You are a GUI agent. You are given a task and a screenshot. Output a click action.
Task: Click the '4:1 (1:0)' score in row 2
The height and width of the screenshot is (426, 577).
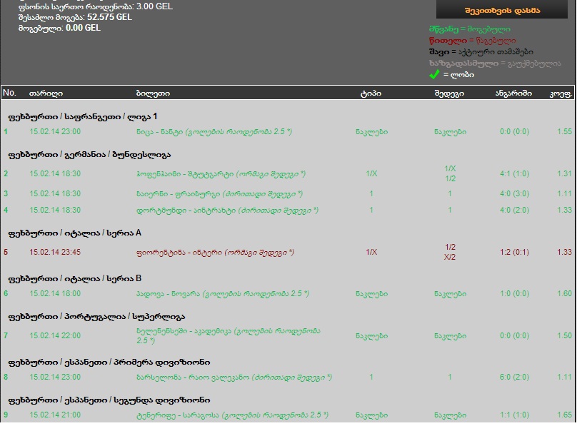pos(514,173)
